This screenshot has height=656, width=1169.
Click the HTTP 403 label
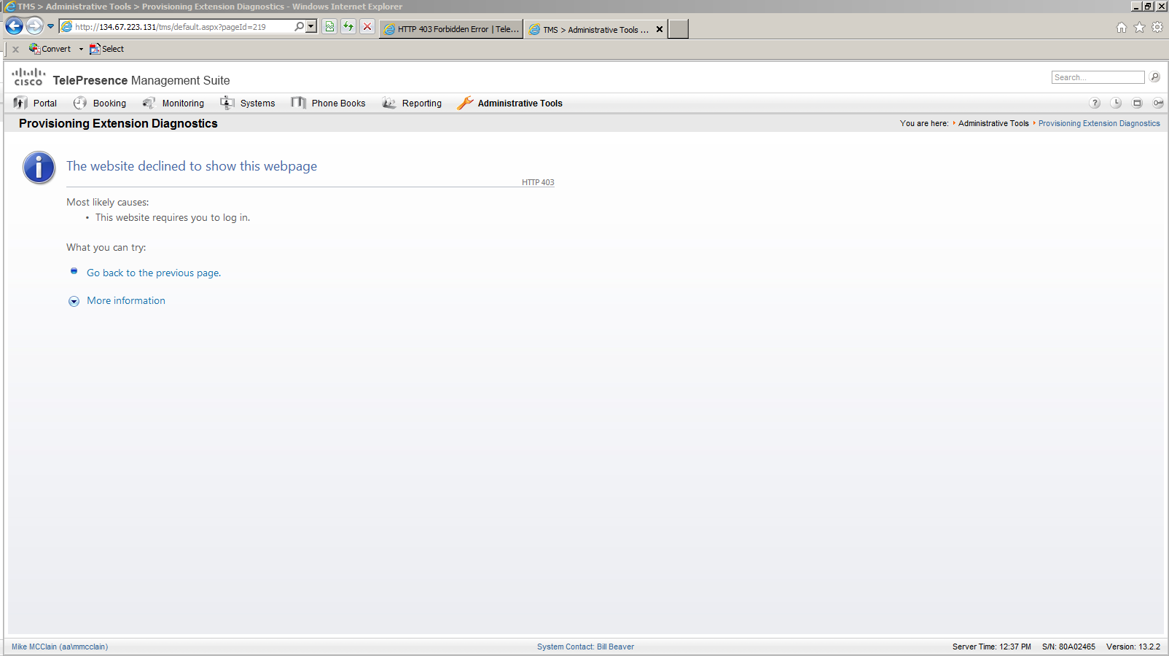(538, 182)
